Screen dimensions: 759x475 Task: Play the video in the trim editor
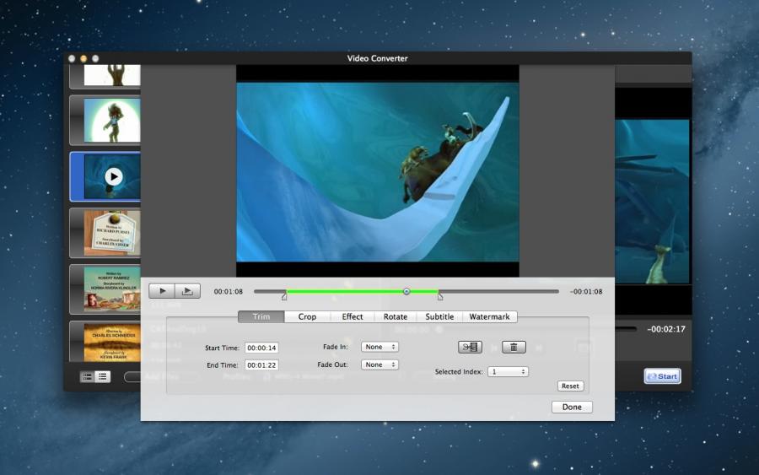(x=162, y=291)
